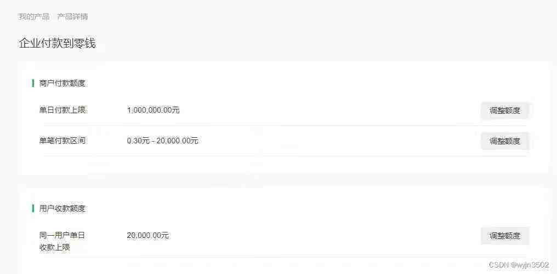Screen dimensions: 557x274
Task: Select the 商户付款额度 section heading
Action: 62,83
